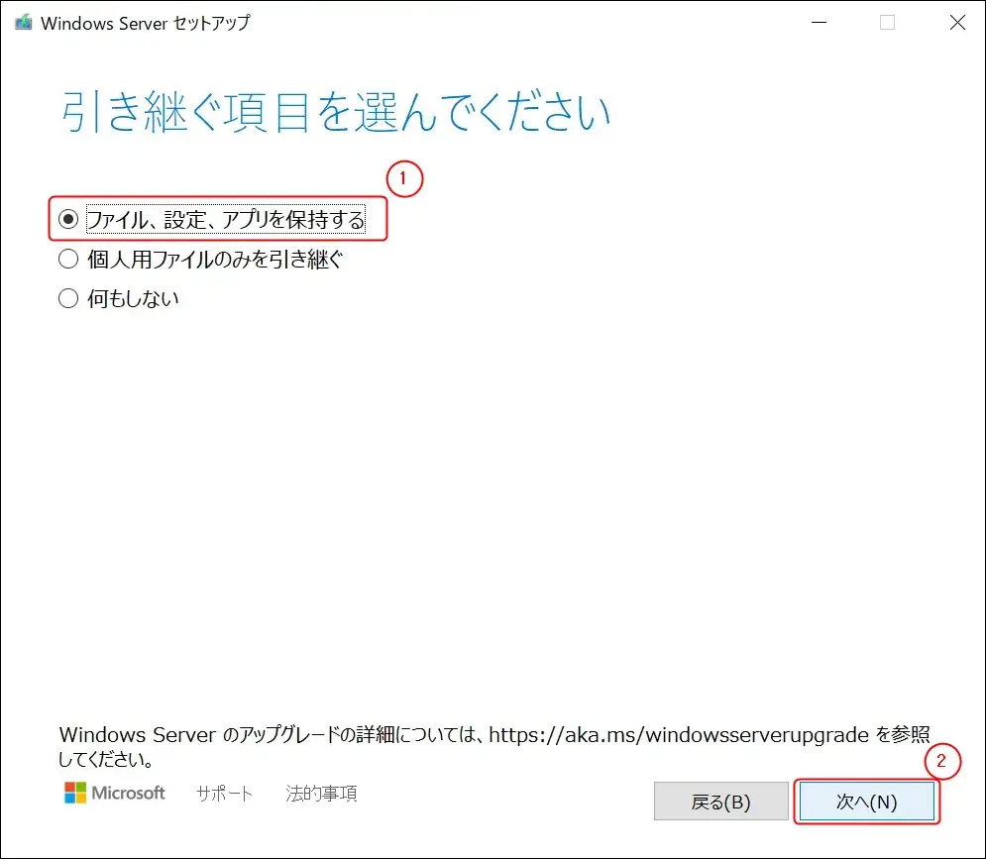986x859 pixels.
Task: Close the Windows Server setup window
Action: 957,23
